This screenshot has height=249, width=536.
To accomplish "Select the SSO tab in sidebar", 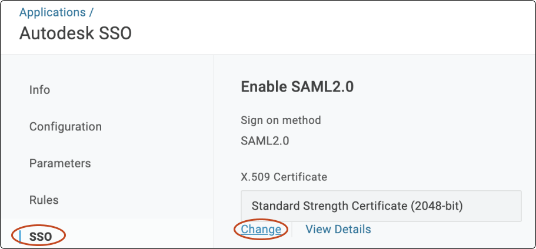I will click(x=41, y=237).
